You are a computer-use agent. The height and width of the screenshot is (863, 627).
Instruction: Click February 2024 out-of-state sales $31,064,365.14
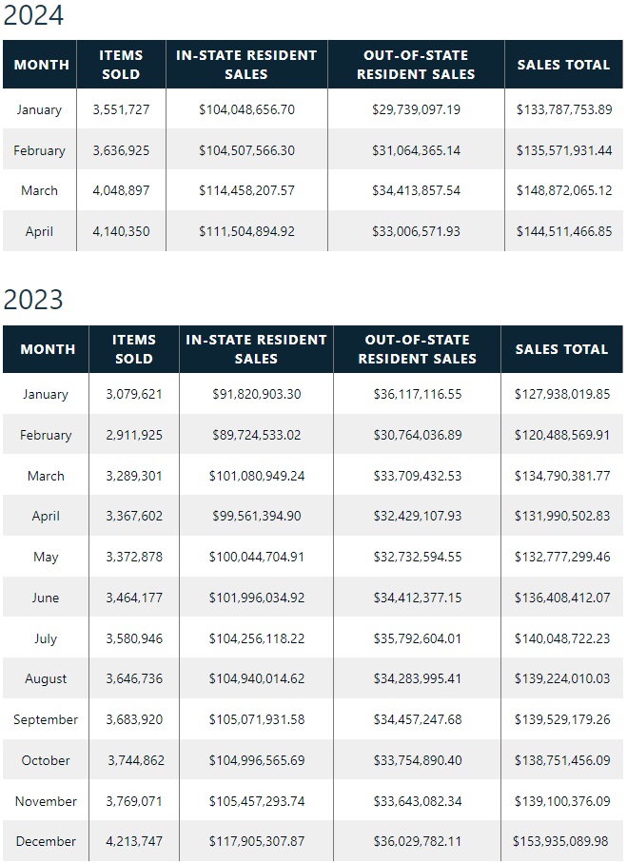[416, 150]
